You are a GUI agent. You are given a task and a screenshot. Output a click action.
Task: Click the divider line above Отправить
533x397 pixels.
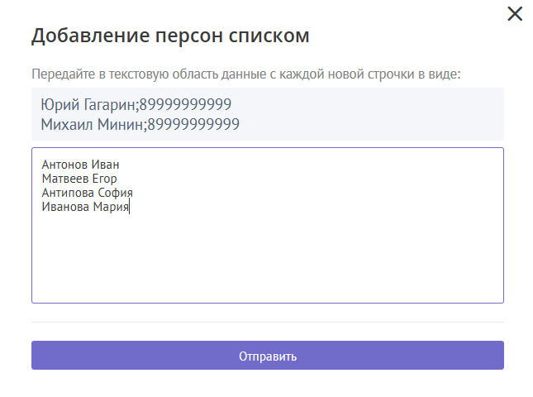point(267,322)
